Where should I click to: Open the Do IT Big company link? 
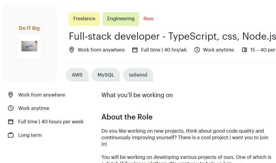coord(29,28)
